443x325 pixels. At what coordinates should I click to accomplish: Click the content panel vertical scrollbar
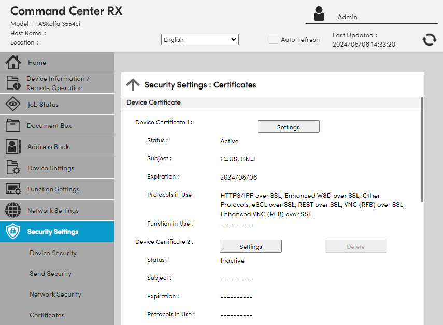[x=422, y=150]
